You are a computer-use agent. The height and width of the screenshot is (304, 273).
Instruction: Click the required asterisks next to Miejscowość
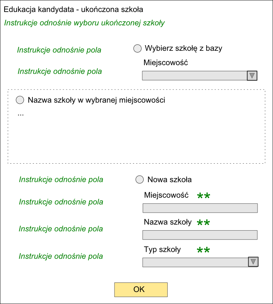click(x=204, y=196)
